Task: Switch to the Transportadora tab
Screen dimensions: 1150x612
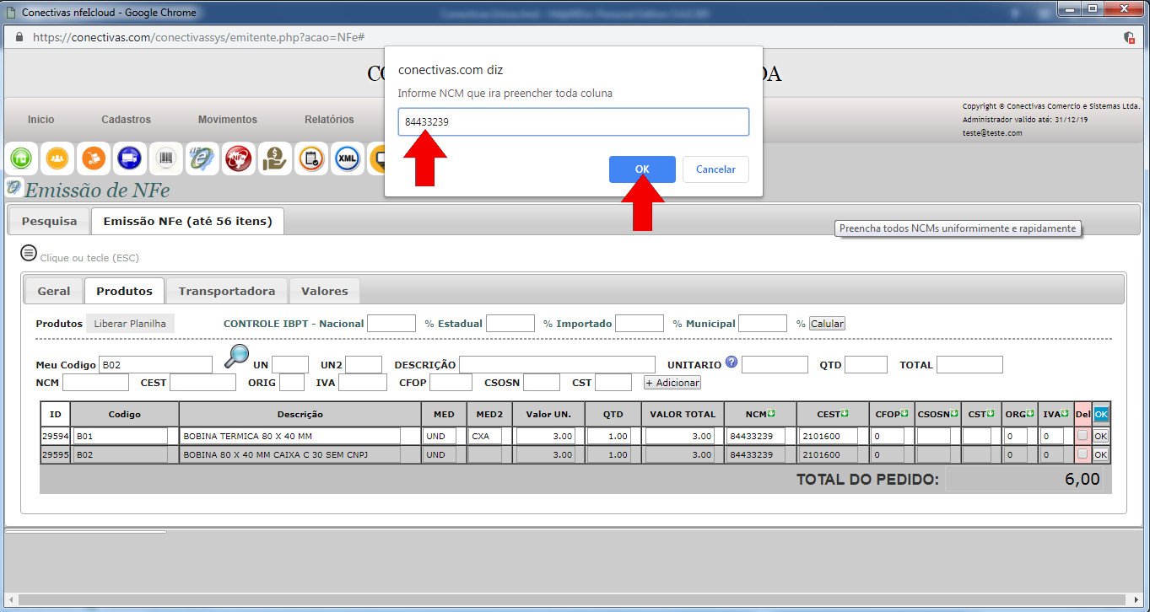Action: coord(226,291)
